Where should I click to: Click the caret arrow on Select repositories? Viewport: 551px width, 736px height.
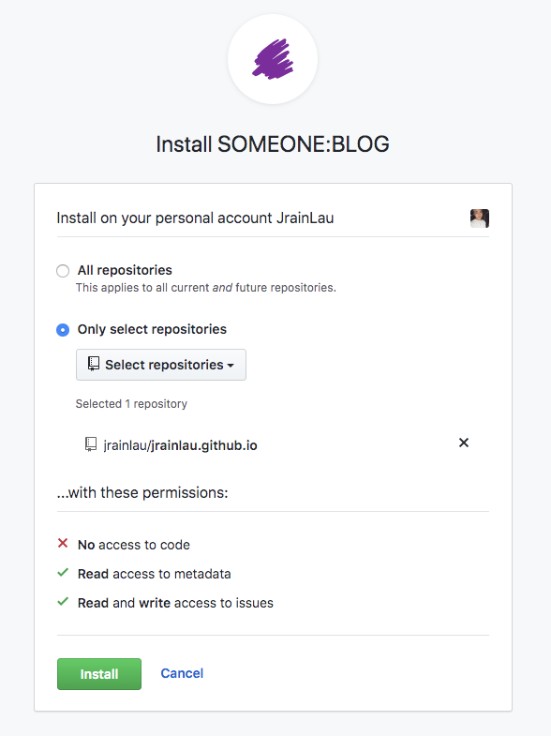(231, 365)
